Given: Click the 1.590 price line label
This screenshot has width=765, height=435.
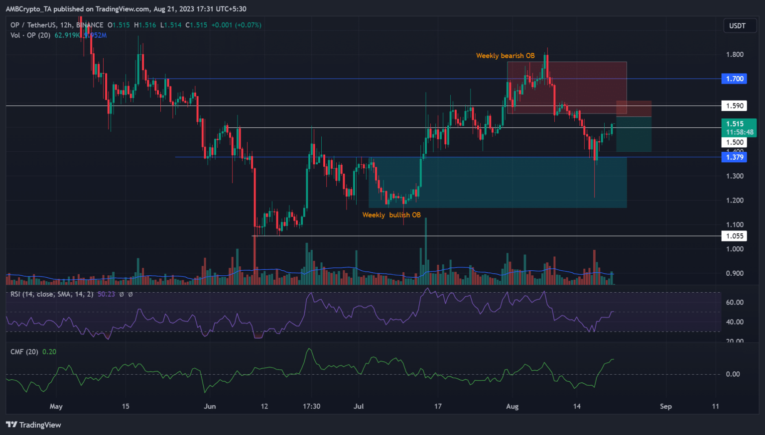Looking at the screenshot, I should point(734,106).
